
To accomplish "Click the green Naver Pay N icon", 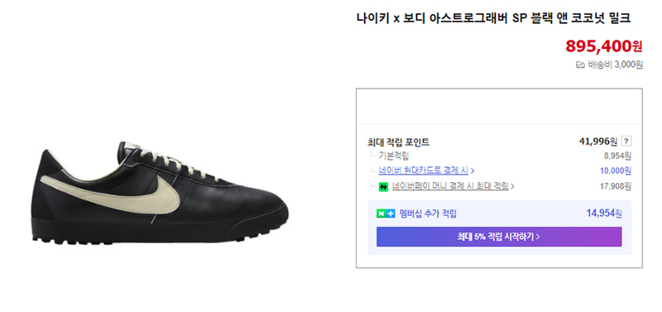I will (383, 186).
